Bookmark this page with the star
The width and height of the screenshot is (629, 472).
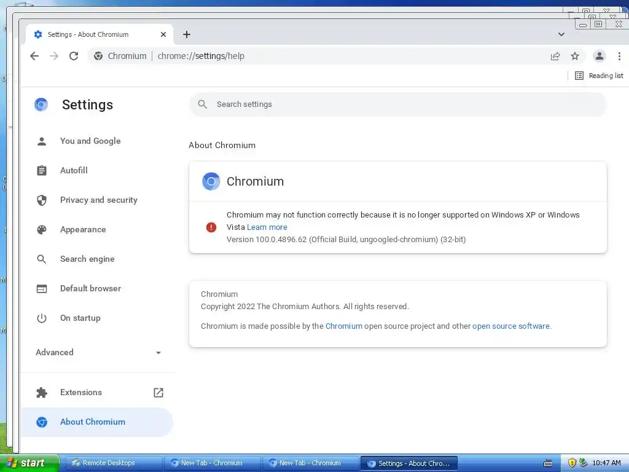pos(575,56)
